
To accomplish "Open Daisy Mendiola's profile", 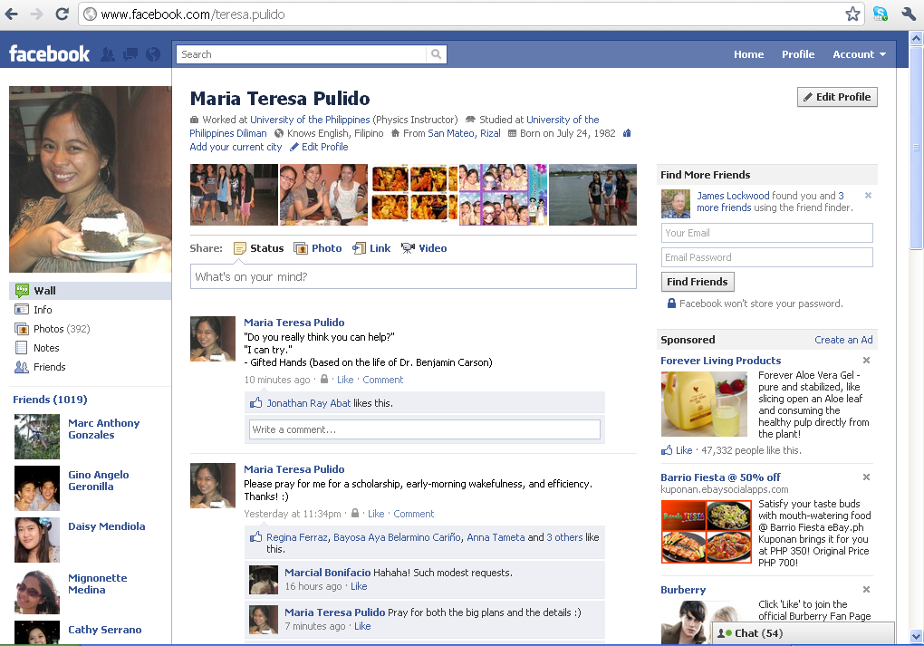I will [107, 526].
